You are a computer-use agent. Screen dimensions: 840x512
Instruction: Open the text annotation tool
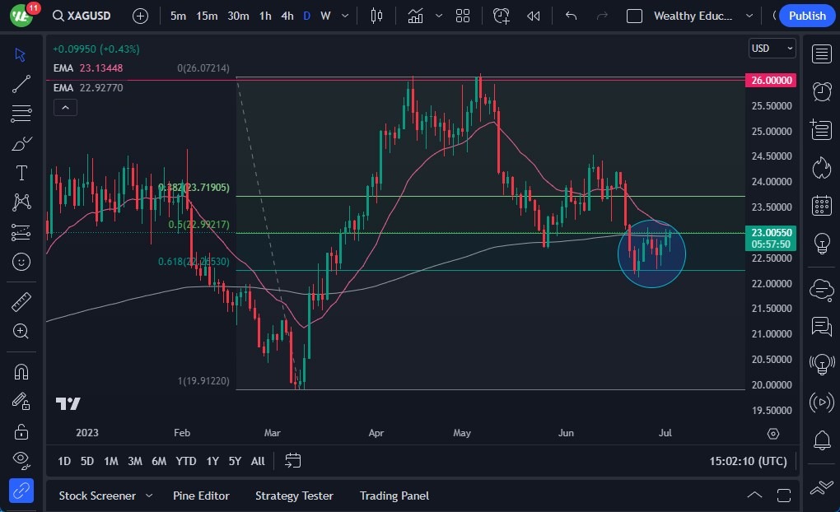pyautogui.click(x=21, y=173)
